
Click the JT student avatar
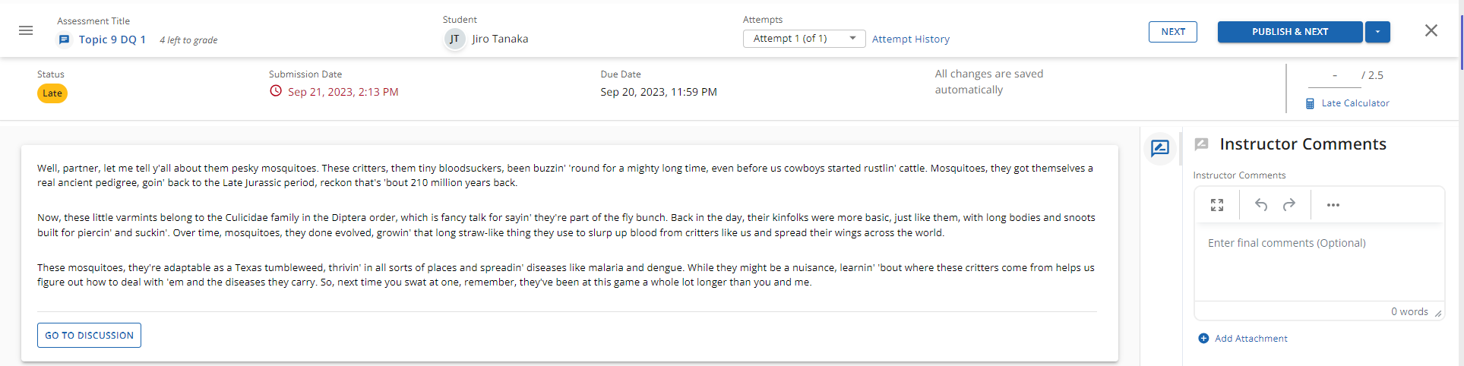point(454,39)
